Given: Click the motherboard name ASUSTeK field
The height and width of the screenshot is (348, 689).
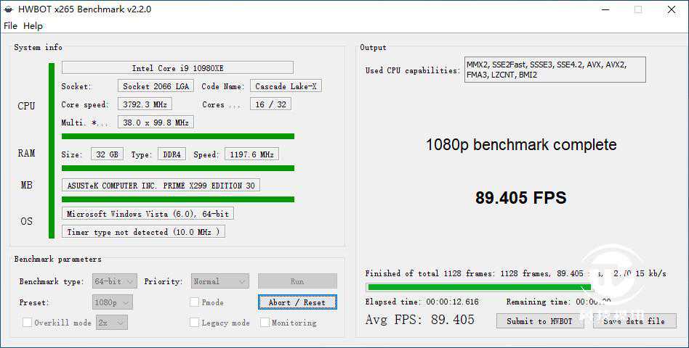Looking at the screenshot, I should 161,186.
